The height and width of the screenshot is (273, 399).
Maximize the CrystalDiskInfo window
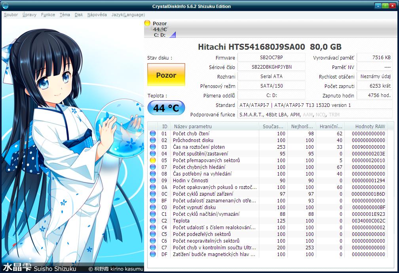point(385,6)
